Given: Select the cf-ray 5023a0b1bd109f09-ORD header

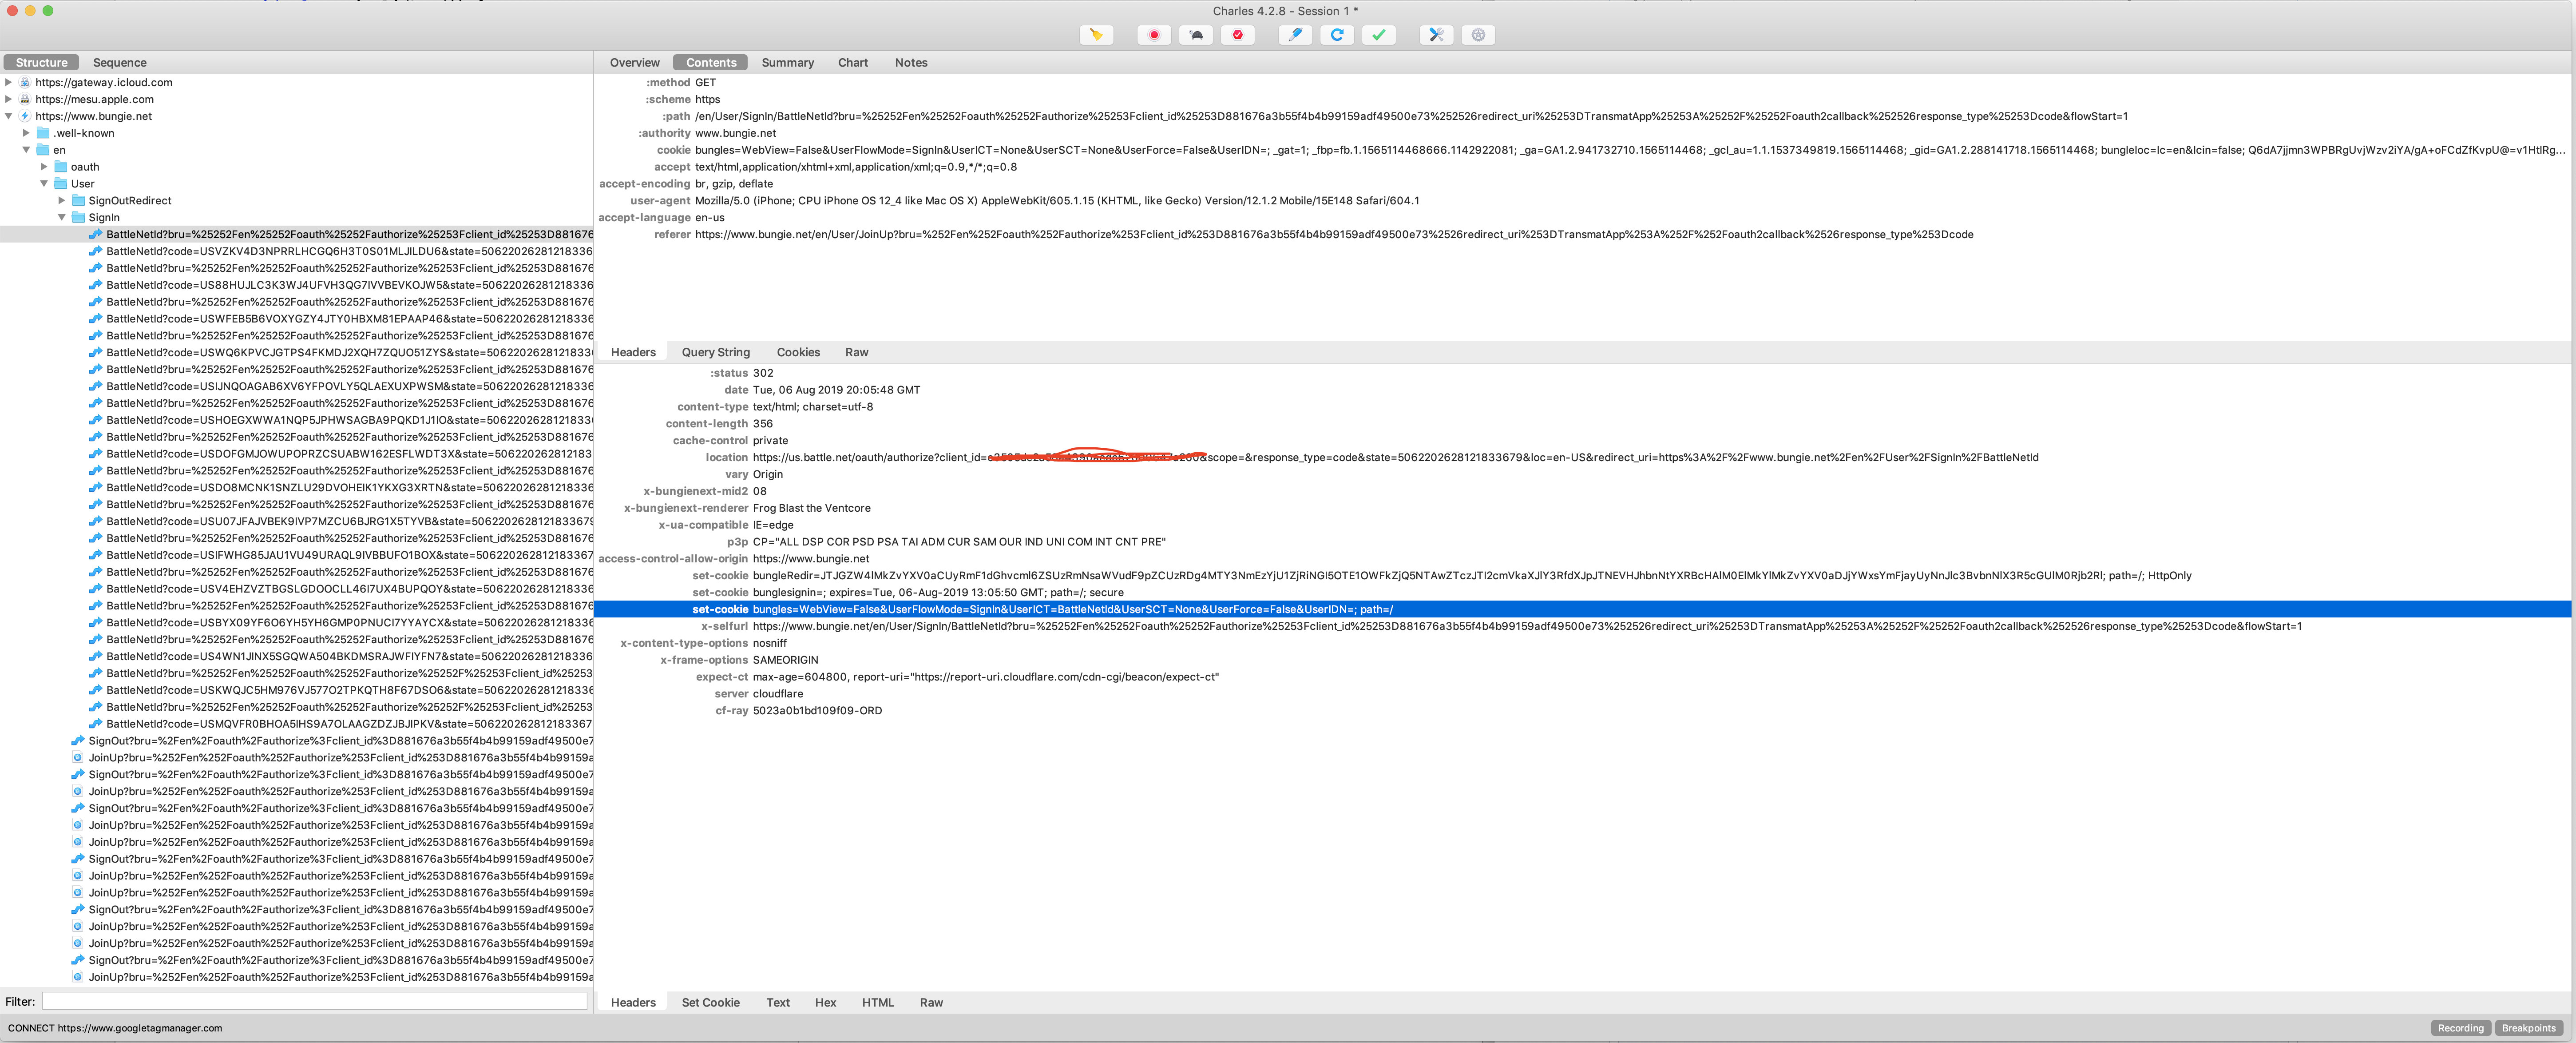Looking at the screenshot, I should [x=1582, y=711].
